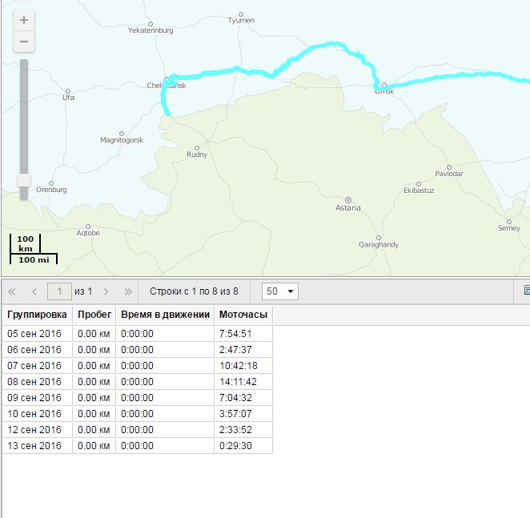
Task: Go to next page of results
Action: pyautogui.click(x=106, y=291)
